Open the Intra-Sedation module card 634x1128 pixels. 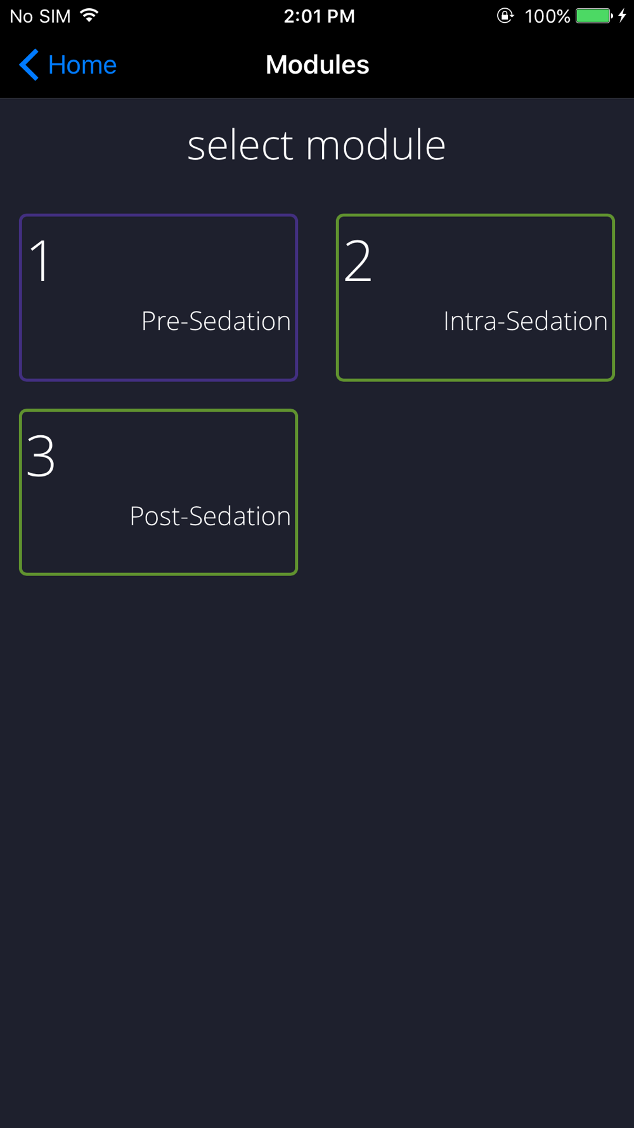(475, 298)
